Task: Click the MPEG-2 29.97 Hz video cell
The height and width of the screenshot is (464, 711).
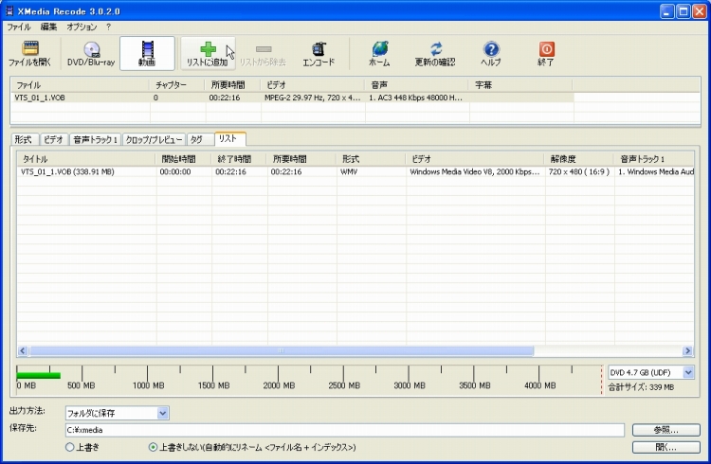Action: pyautogui.click(x=313, y=98)
